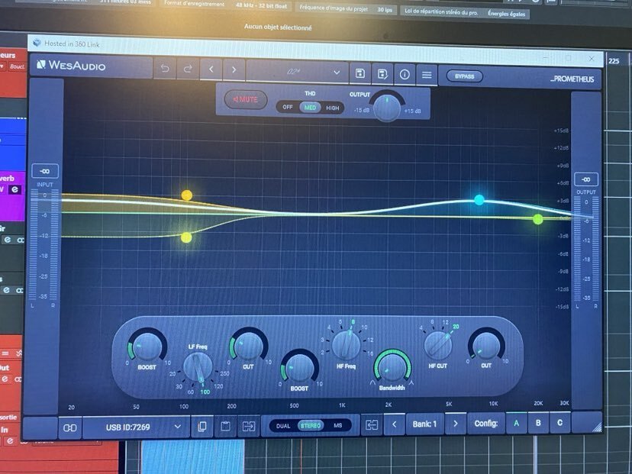Click the window title 'Hosted in 360 Link'
The width and height of the screenshot is (632, 474).
(72, 44)
